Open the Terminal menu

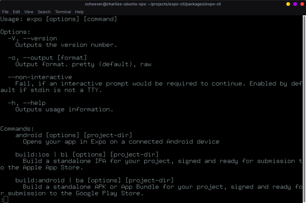pyautogui.click(x=63, y=12)
